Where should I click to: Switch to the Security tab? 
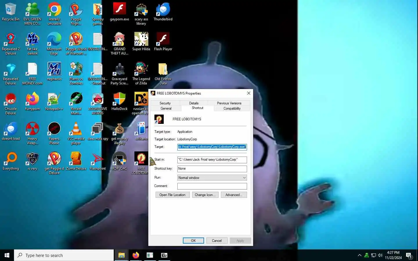pyautogui.click(x=165, y=103)
